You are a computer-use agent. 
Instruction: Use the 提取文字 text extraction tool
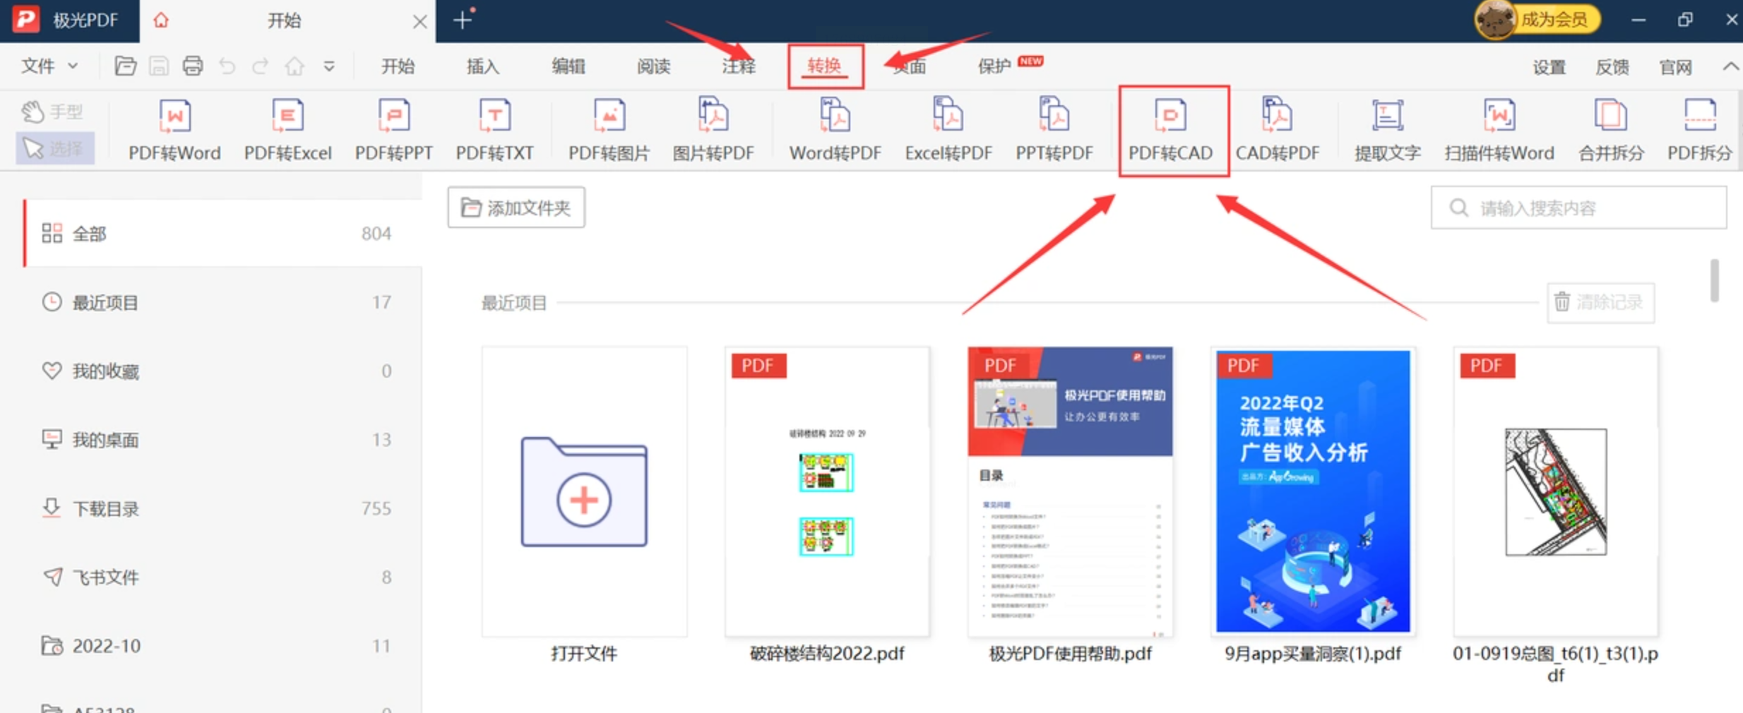point(1387,131)
